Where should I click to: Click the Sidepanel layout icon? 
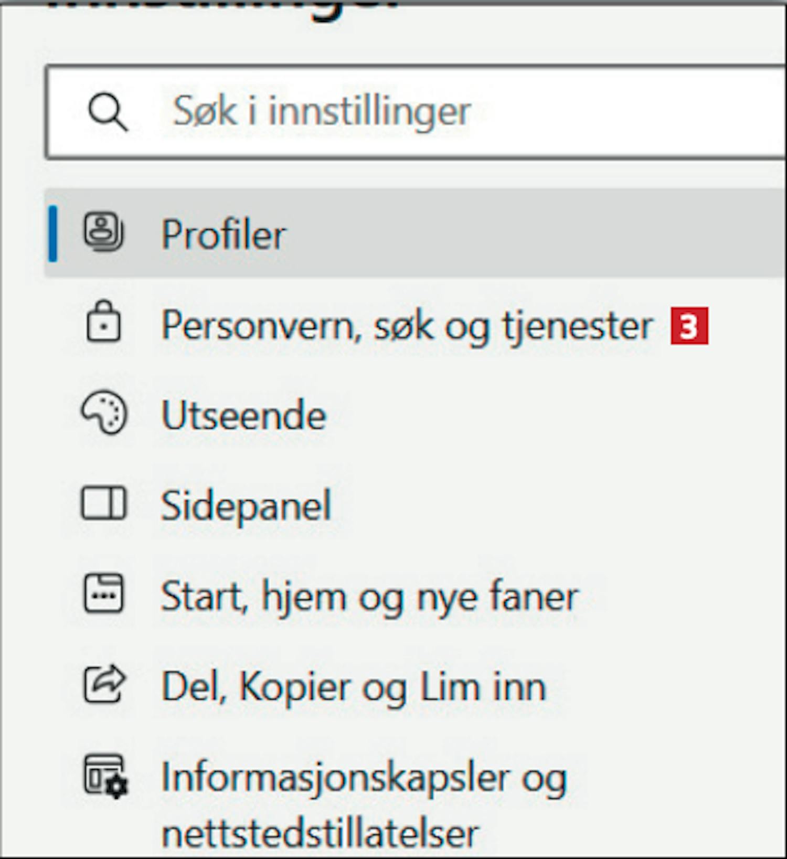pos(103,503)
